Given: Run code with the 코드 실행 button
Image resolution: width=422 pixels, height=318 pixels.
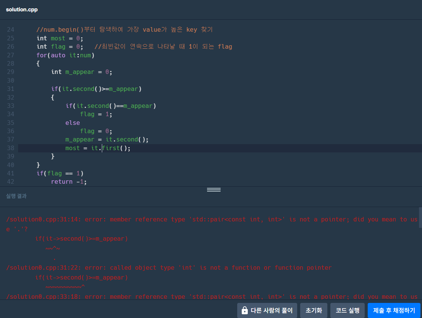Looking at the screenshot, I should point(347,310).
